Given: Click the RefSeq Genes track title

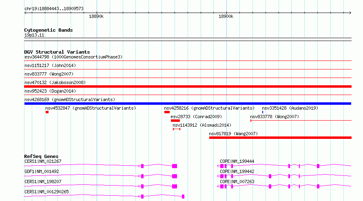Looking at the screenshot, I should pyautogui.click(x=41, y=156).
